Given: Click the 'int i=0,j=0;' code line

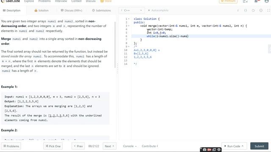Looking at the screenshot, I should click(x=156, y=33).
